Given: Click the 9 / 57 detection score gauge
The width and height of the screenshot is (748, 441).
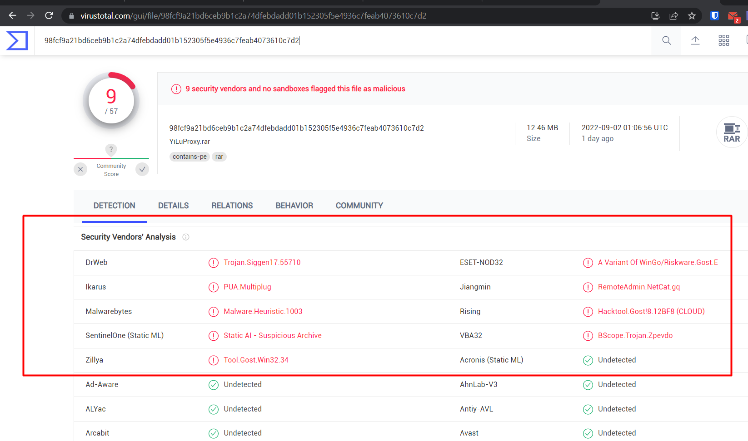Looking at the screenshot, I should pyautogui.click(x=111, y=101).
